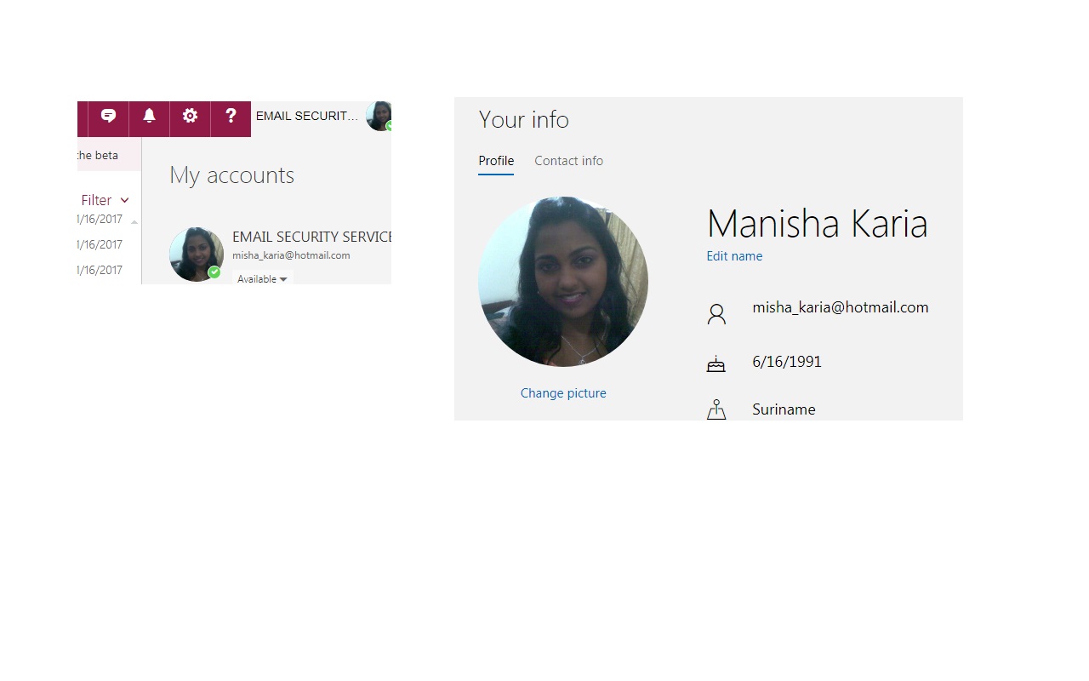1089x681 pixels.
Task: Click the beta banner text
Action: click(98, 156)
